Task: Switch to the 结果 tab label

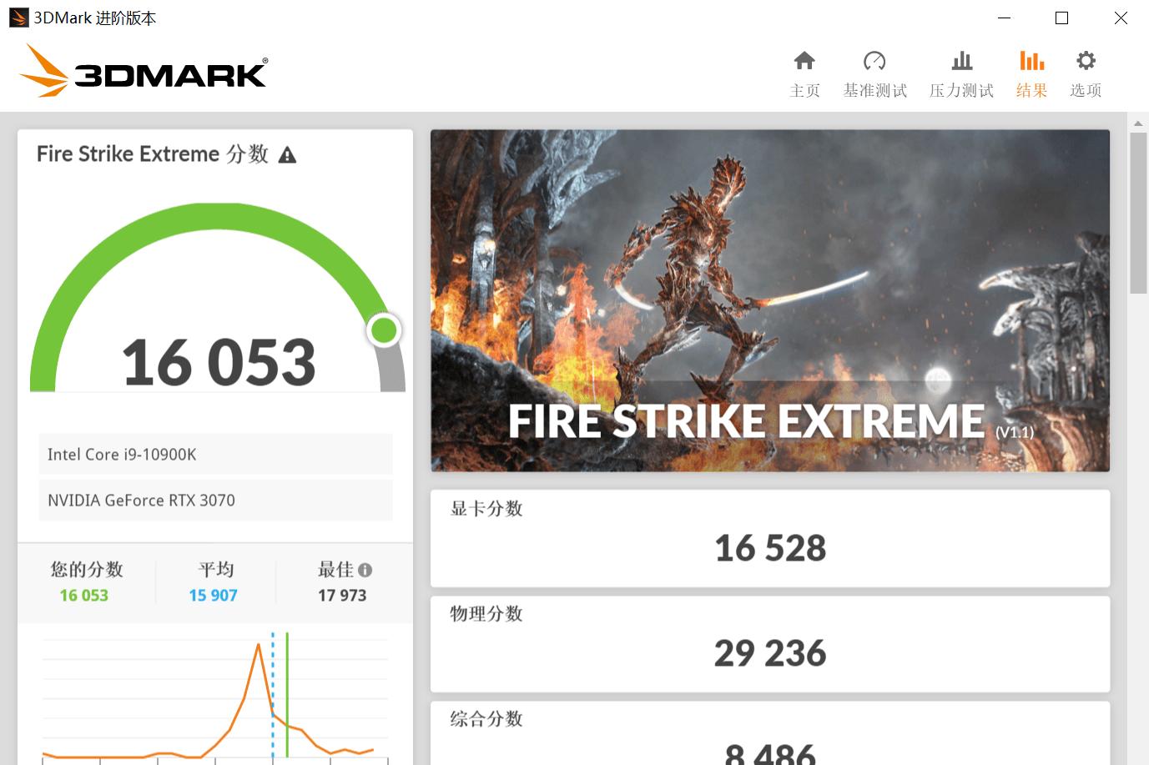Action: coord(1031,90)
